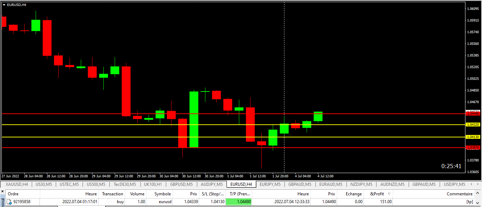Screen dimensions: 482x207
Task: Click the terminal panel vertical scrollbar
Action: [478, 198]
